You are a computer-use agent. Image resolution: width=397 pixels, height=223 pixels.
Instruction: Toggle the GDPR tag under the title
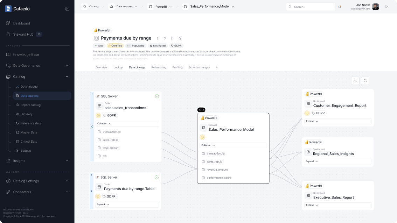coord(176,45)
